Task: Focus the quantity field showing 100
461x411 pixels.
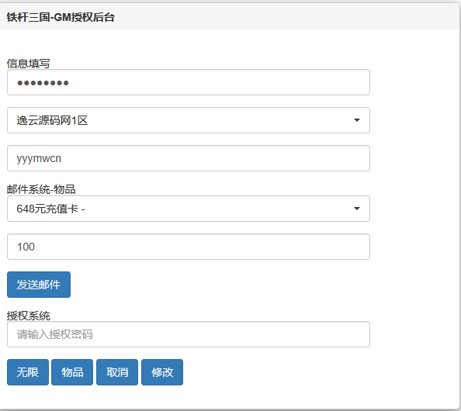Action: coord(189,247)
